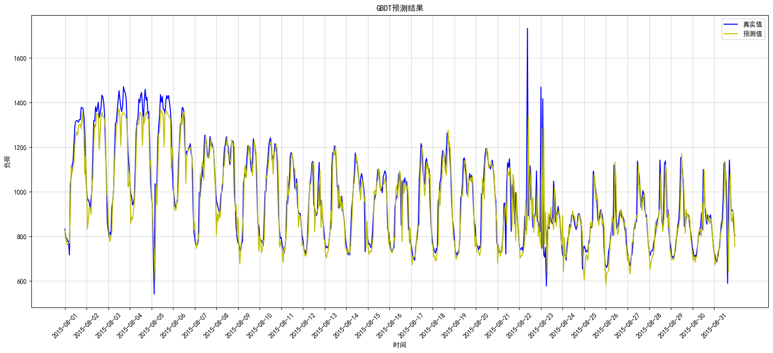The width and height of the screenshot is (773, 353).
Task: Click the yellow line sample in legend
Action: (x=731, y=34)
